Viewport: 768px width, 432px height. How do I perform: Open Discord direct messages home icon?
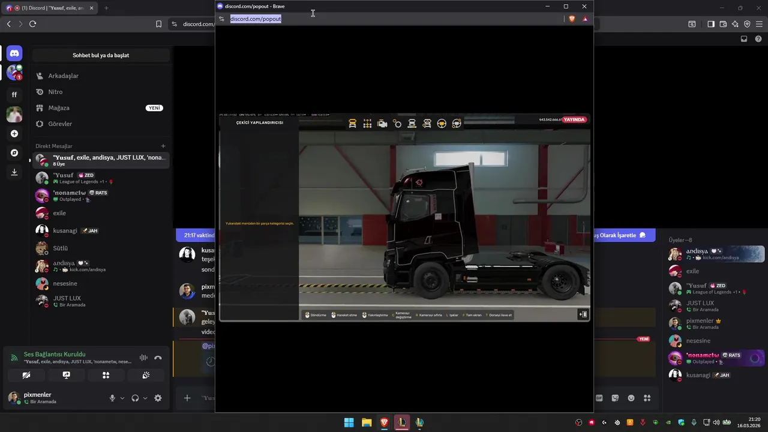pos(14,53)
